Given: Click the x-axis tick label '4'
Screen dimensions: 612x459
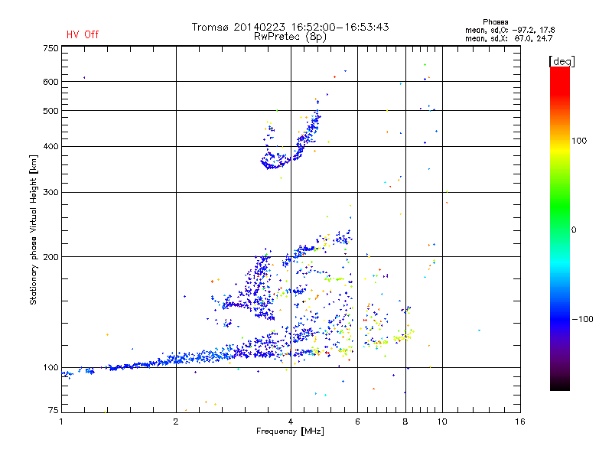Looking at the screenshot, I should click(x=291, y=422).
